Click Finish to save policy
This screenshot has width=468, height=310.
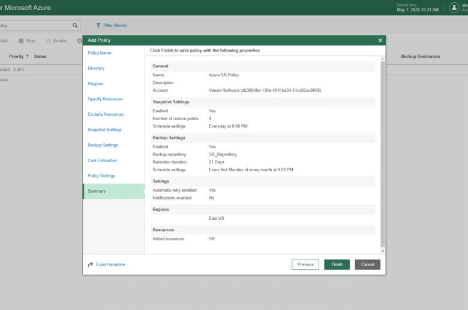pos(337,264)
